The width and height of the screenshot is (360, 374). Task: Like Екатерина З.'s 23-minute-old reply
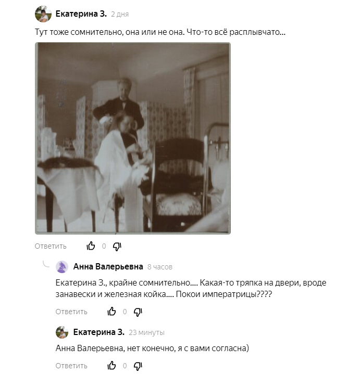111,365
